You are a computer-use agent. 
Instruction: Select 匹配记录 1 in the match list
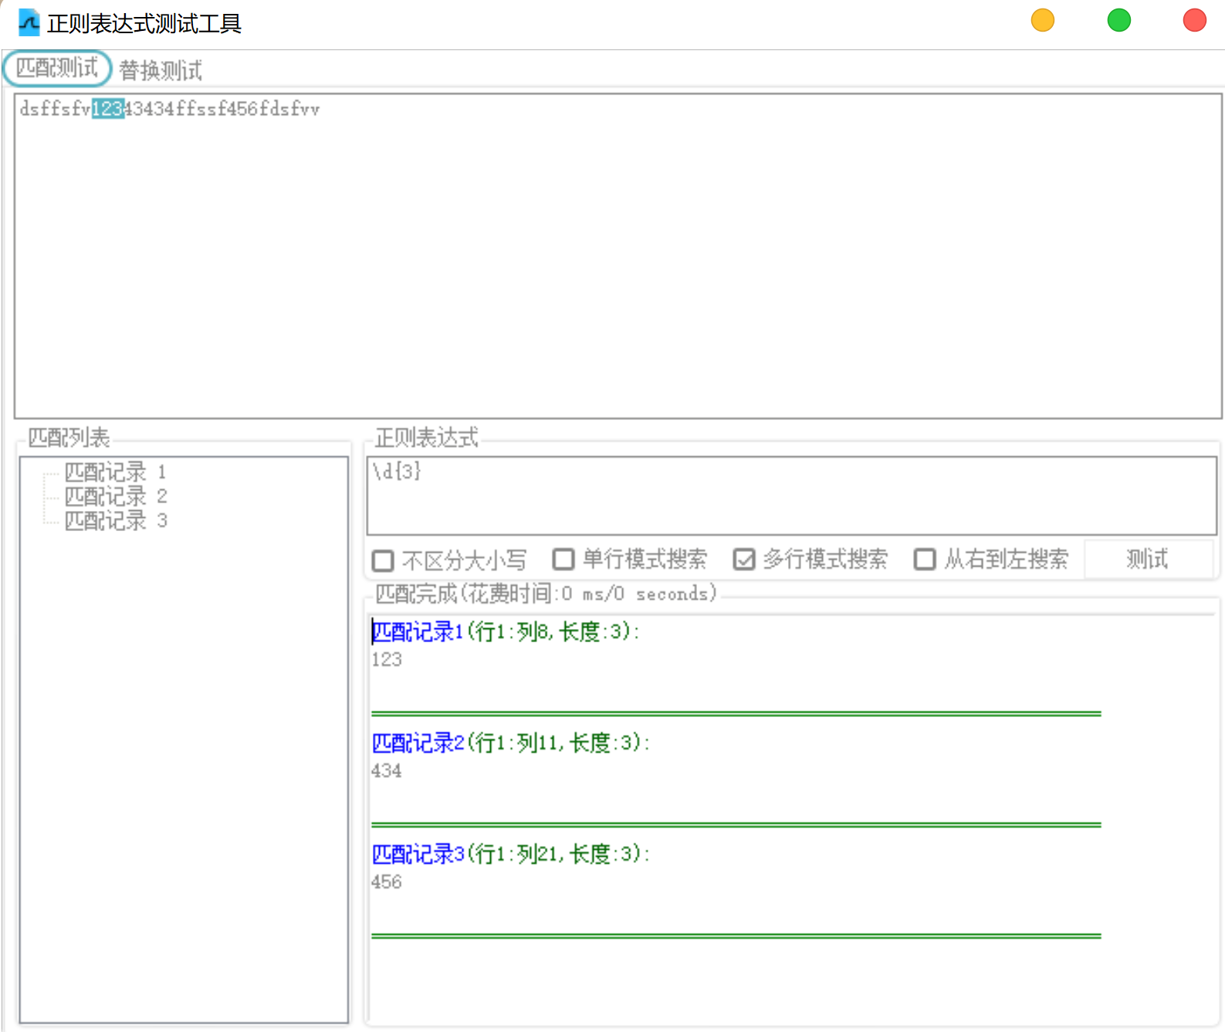116,472
